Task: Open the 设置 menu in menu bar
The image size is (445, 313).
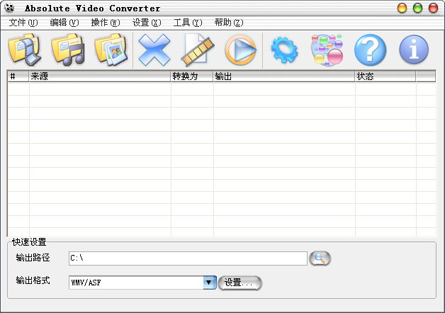Action: click(147, 23)
